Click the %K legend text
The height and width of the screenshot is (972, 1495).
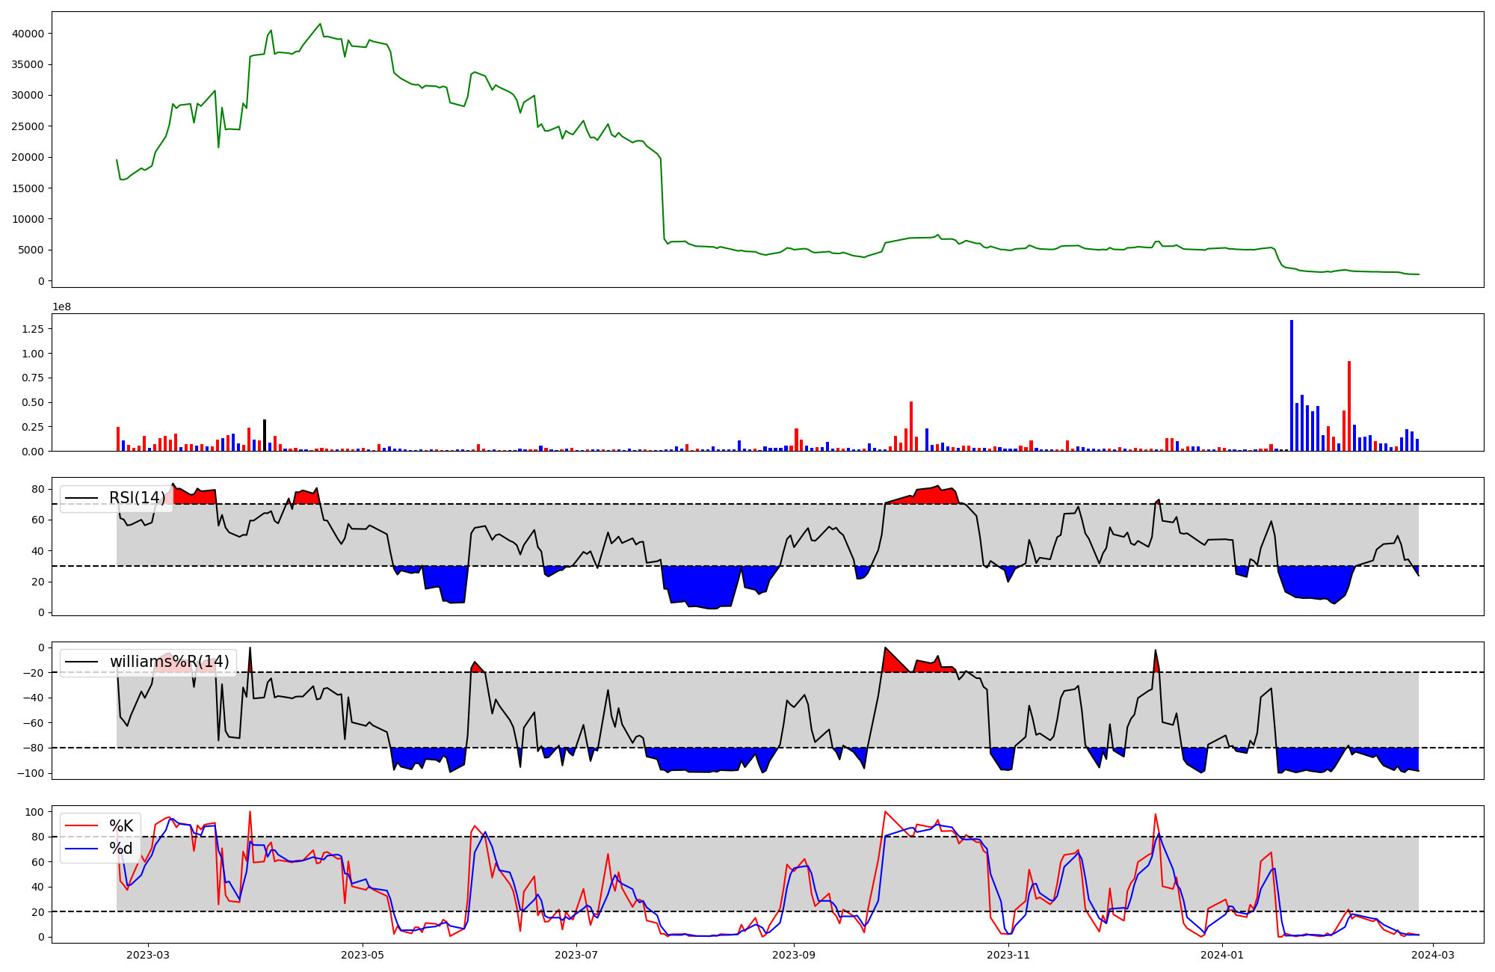coord(121,825)
